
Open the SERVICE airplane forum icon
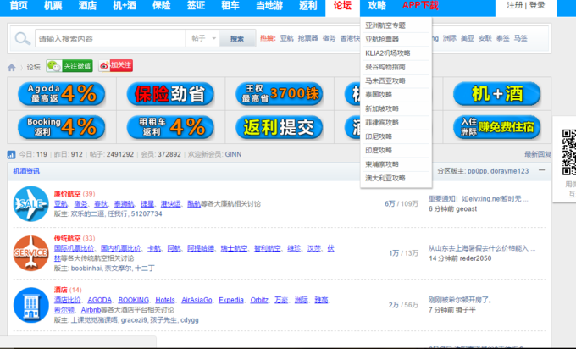click(30, 253)
